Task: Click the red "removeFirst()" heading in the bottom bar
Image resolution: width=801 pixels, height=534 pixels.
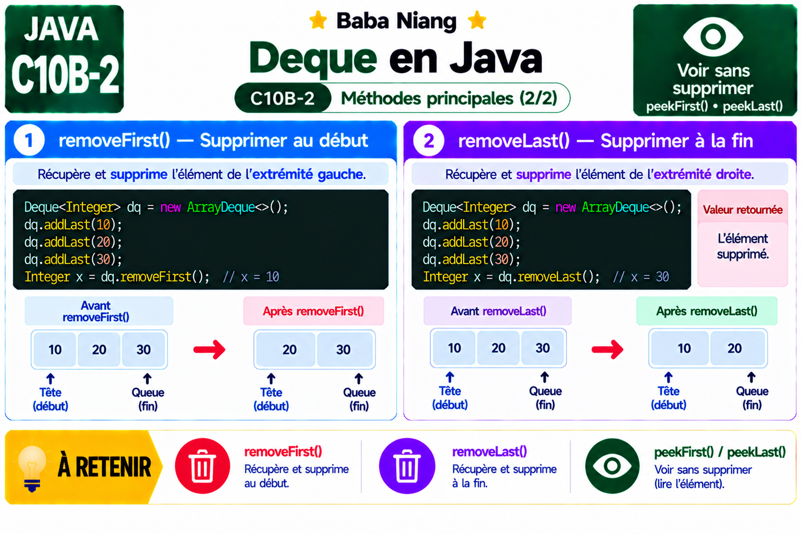Action: point(283,452)
